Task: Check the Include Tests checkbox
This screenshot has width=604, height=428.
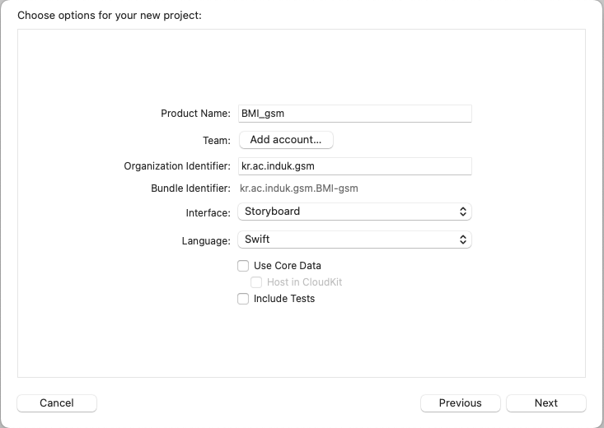Action: (243, 299)
